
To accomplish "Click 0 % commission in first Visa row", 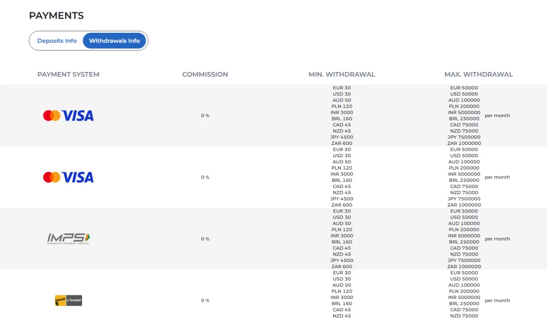I will (205, 116).
